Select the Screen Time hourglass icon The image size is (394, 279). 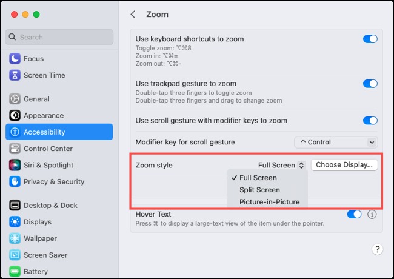point(15,75)
